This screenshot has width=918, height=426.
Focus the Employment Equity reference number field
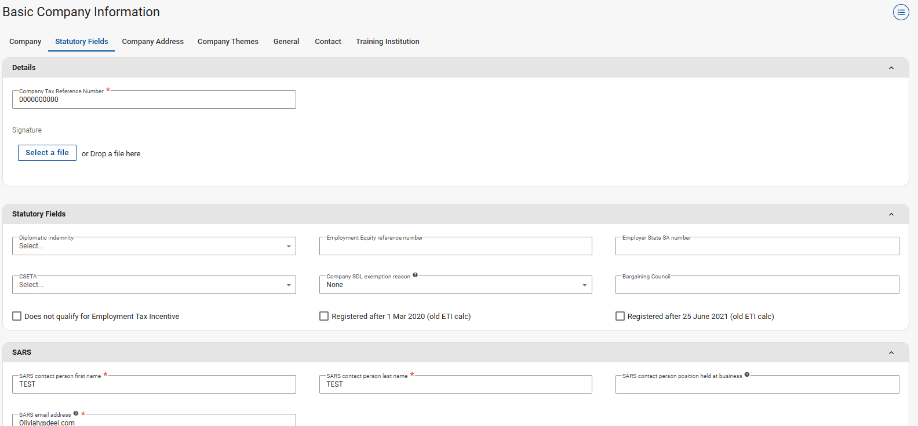[455, 247]
